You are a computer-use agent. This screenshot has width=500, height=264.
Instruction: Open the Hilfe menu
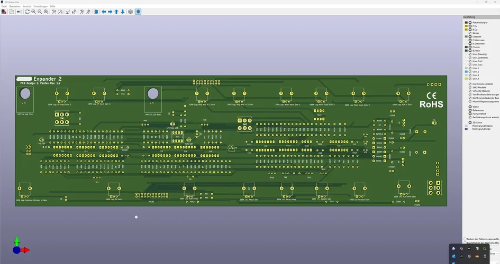pyautogui.click(x=52, y=6)
